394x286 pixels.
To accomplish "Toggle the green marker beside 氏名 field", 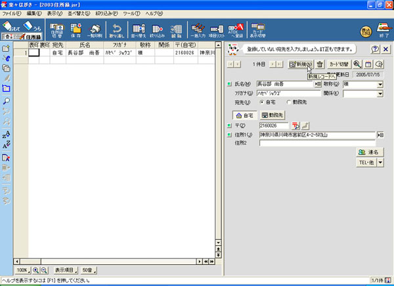I will click(229, 85).
